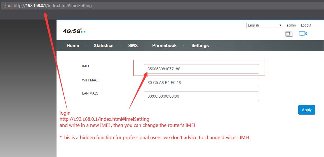Screen dimensions: 324x157
Task: Click the separator after the Settings menu
Action: point(216,46)
